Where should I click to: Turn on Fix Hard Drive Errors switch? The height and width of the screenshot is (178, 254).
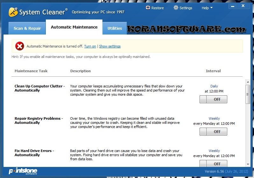click(x=213, y=163)
